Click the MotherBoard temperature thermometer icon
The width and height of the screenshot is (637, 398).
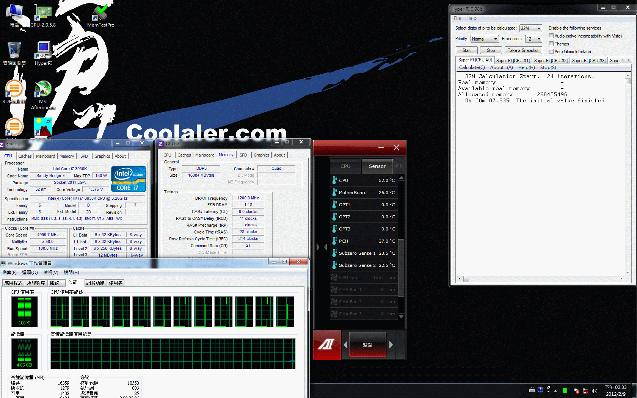(334, 193)
